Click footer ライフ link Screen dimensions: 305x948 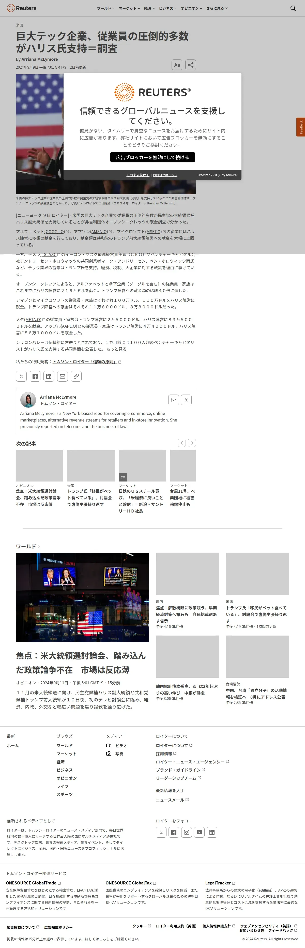click(63, 786)
